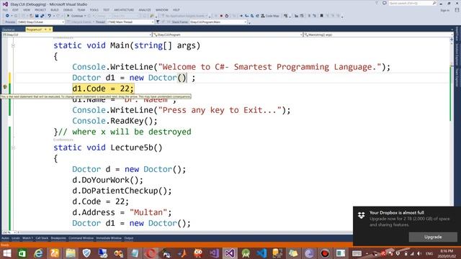
Task: Open the Call Stack tab
Action: [42, 238]
